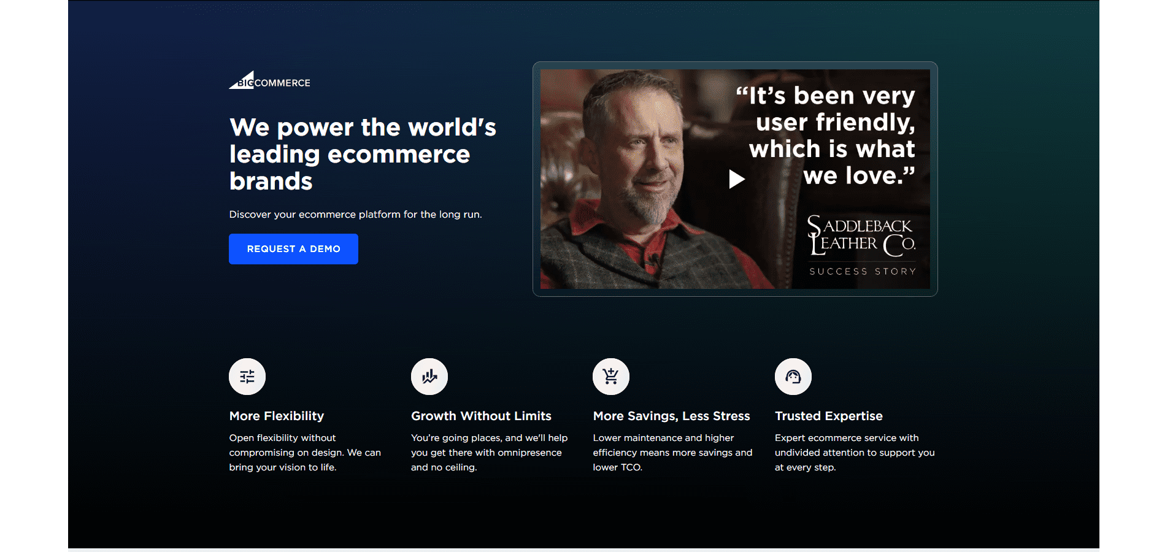Click the 'More Flexibility' heading
1162x552 pixels.
pos(276,416)
